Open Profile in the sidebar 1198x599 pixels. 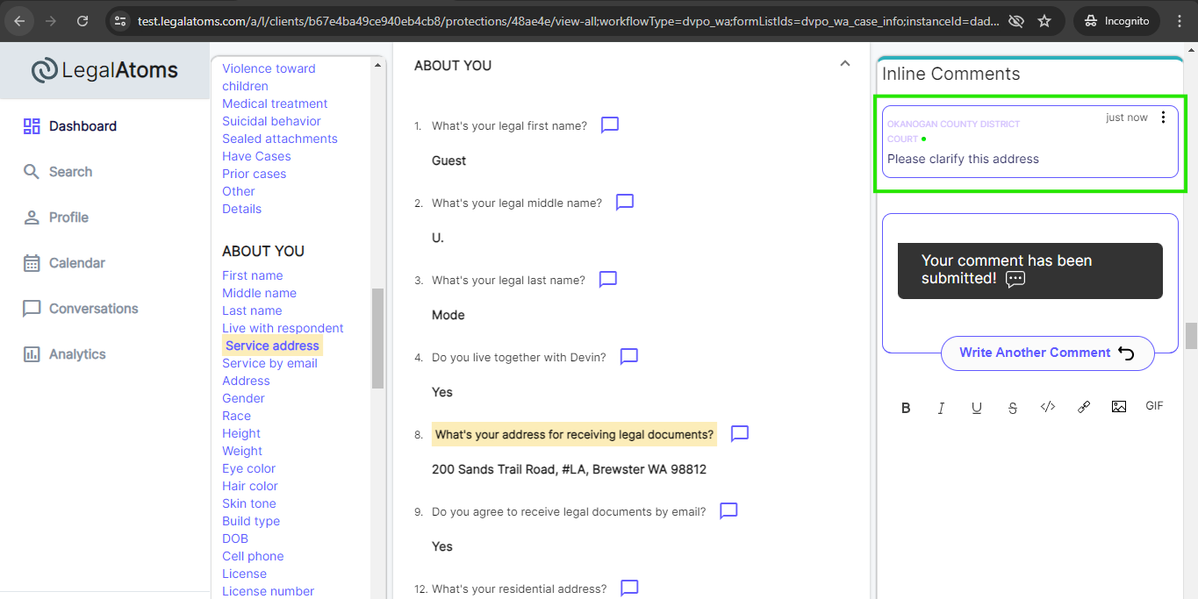[x=55, y=217]
